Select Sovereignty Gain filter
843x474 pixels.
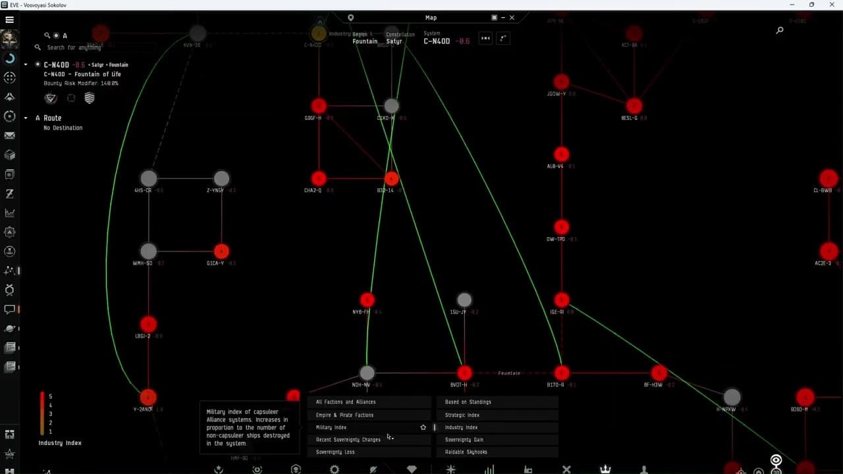click(497, 440)
